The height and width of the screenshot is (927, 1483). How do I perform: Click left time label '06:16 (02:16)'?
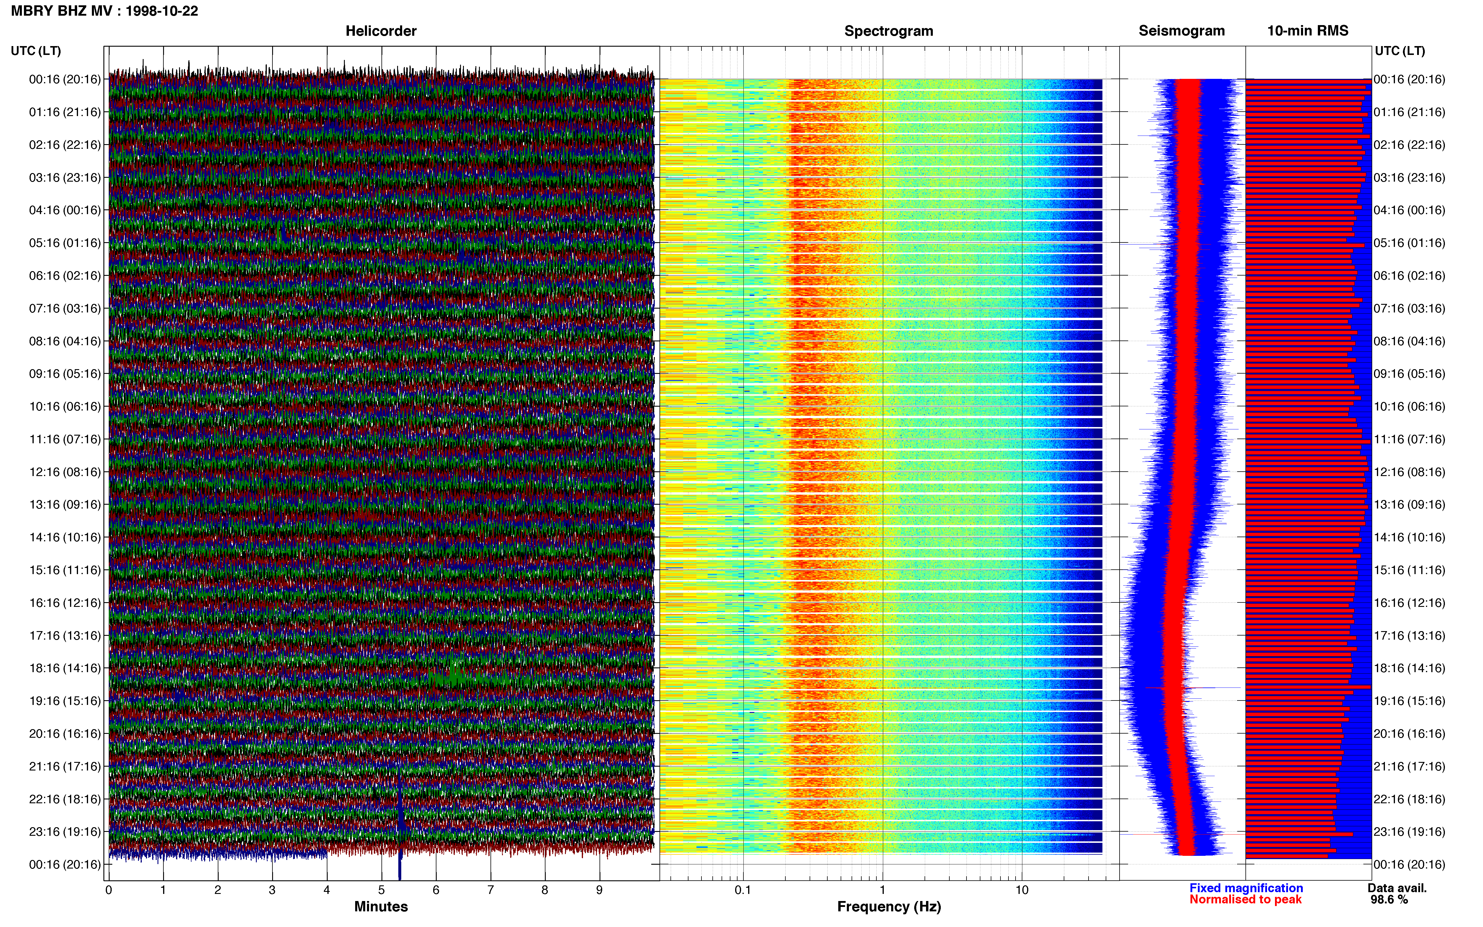pyautogui.click(x=65, y=276)
